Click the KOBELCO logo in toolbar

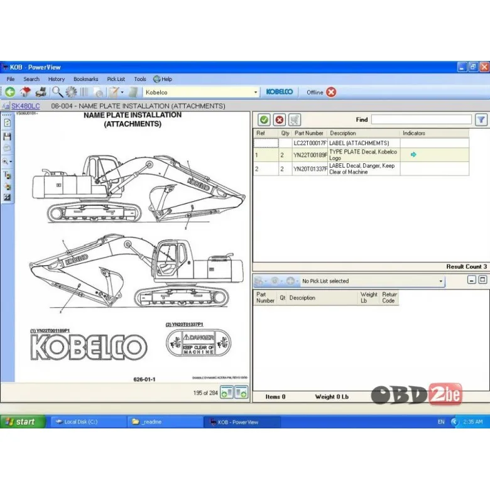[280, 92]
